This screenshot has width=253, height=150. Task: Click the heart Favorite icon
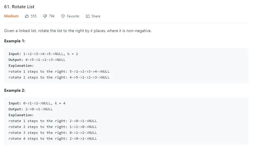(x=63, y=16)
